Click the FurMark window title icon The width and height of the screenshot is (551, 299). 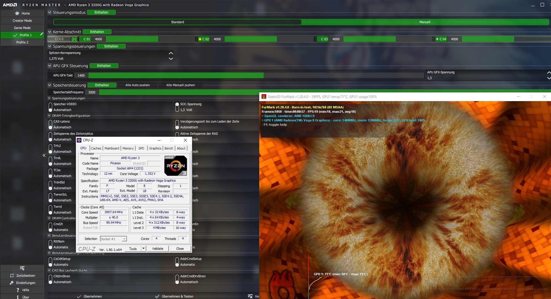(264, 96)
